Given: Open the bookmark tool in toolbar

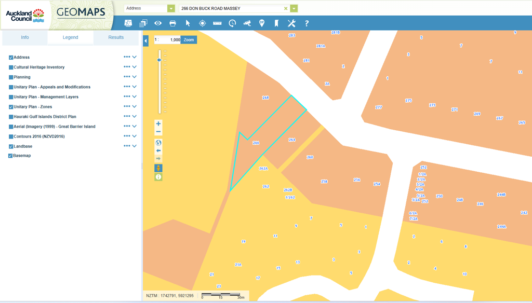Looking at the screenshot, I should coord(276,23).
